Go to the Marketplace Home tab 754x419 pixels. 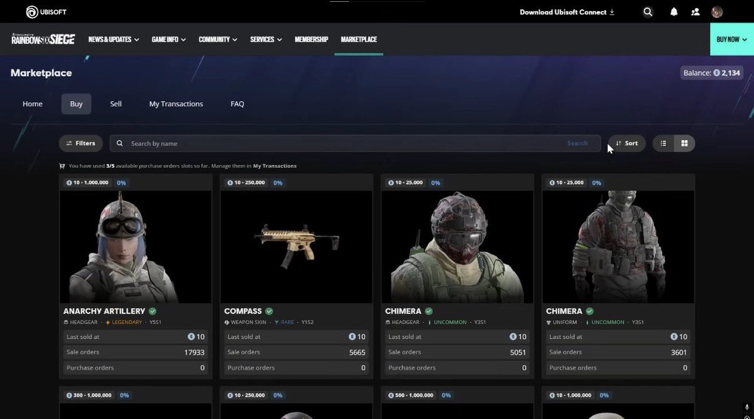coord(33,104)
